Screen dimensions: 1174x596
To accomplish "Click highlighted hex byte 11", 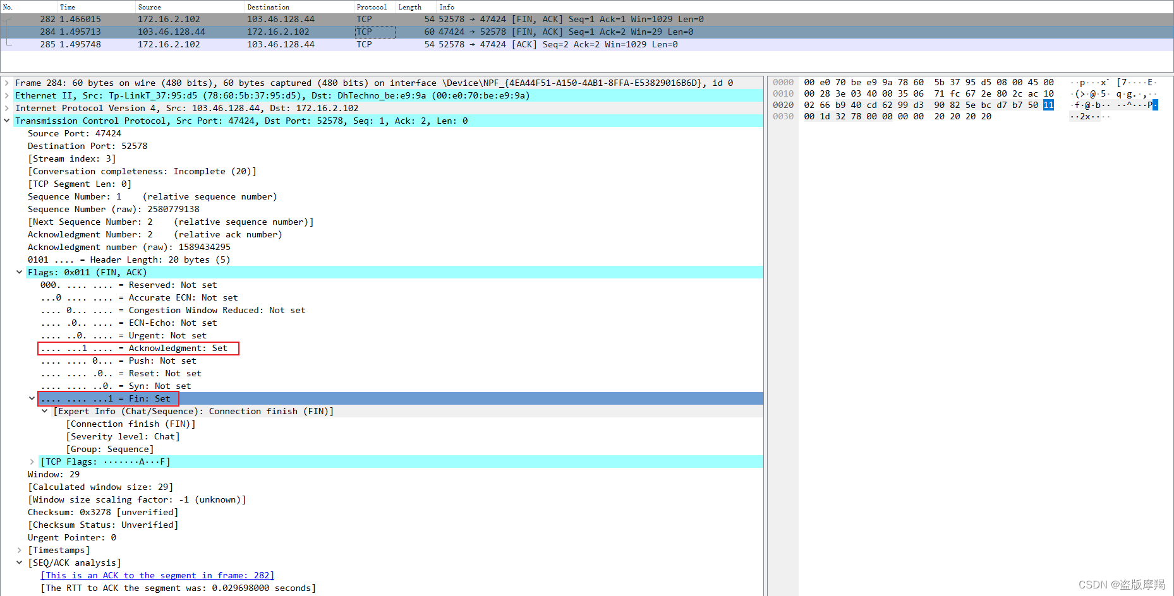I will [1048, 105].
